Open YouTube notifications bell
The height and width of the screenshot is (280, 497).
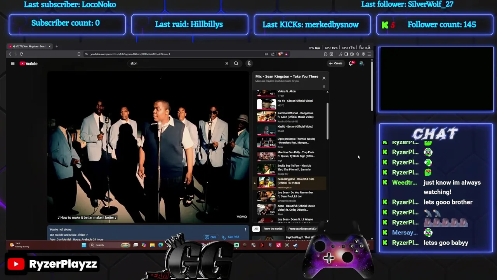coord(351,63)
